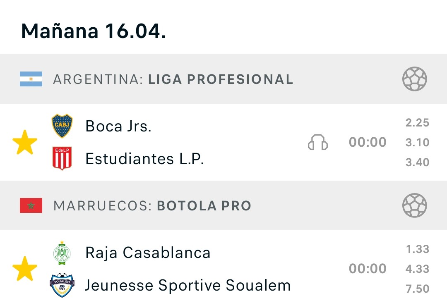447x303 pixels.
Task: Select the Estudiantes win odds 3.40
Action: tap(417, 162)
